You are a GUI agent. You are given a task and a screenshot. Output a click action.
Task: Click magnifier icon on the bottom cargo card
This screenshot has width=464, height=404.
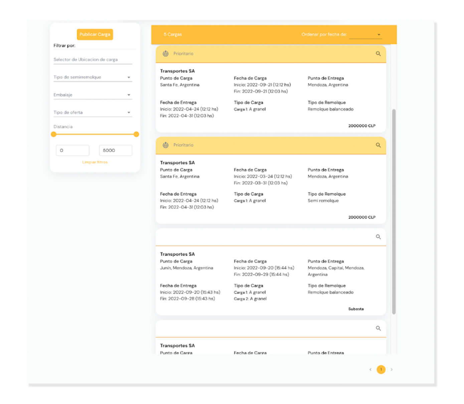tap(378, 328)
